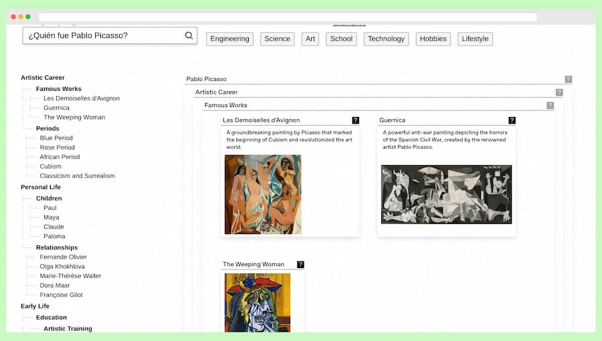Select The Weeping Woman in the tree
The height and width of the screenshot is (341, 602).
pyautogui.click(x=74, y=117)
